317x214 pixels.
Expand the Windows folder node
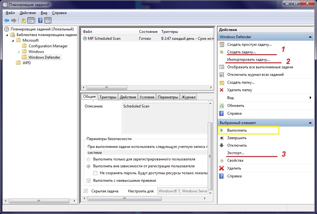19,52
